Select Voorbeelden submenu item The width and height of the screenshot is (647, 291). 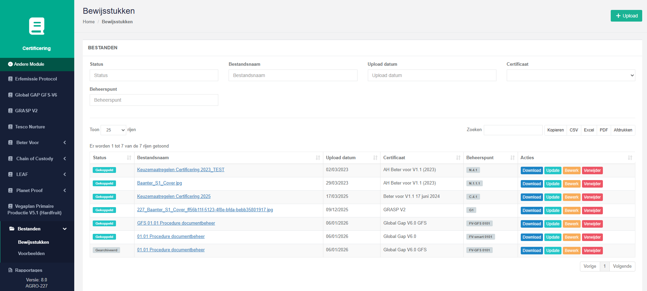coord(31,253)
